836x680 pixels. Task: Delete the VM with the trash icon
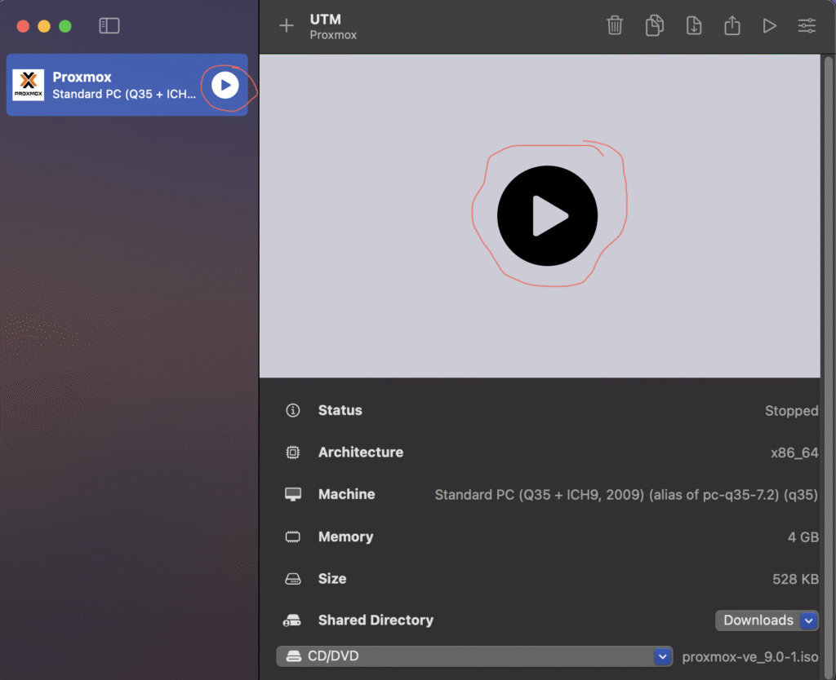pos(615,26)
